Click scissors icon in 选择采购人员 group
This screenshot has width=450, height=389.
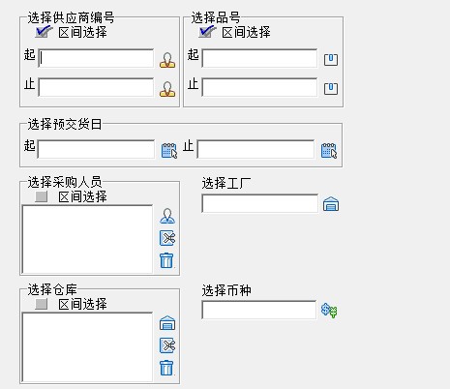(x=167, y=238)
